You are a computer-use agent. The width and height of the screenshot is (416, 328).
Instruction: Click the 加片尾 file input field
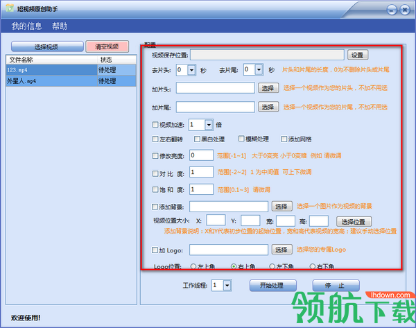tap(216, 107)
